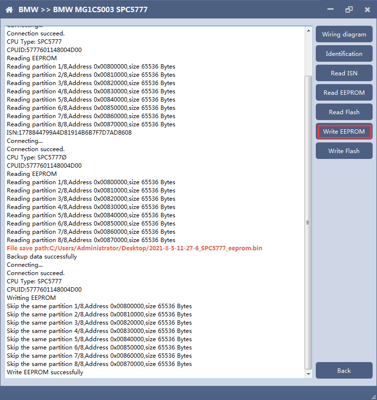Click first 'Reading partition 1/8' log line

point(91,67)
